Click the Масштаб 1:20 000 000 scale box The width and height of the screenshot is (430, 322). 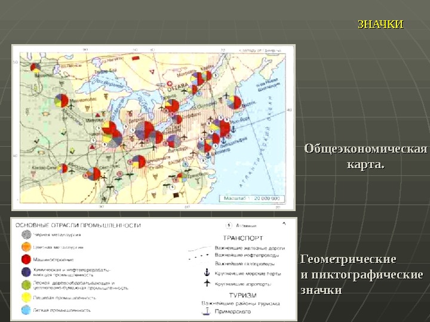click(252, 198)
